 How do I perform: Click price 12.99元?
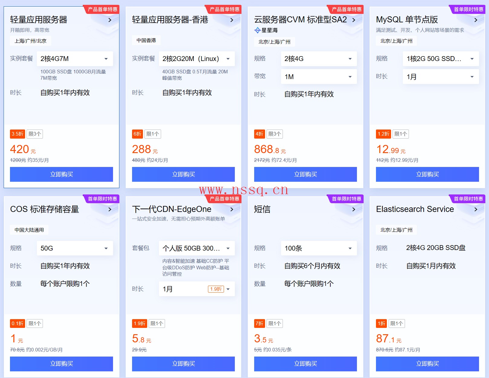pyautogui.click(x=391, y=149)
